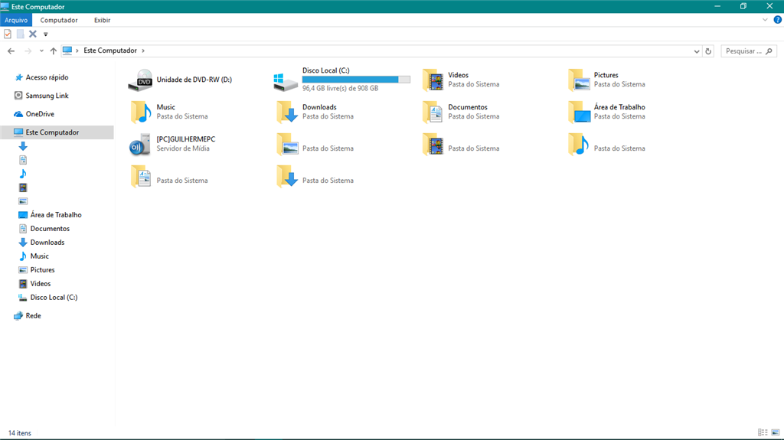Select Music in navigation pane
This screenshot has height=440, width=784.
(39, 256)
